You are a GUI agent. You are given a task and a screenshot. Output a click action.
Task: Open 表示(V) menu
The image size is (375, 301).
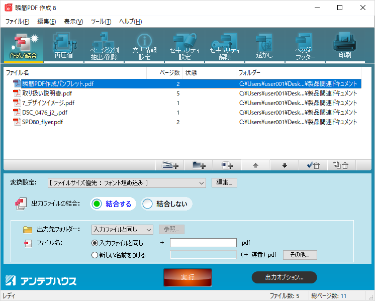[73, 22]
